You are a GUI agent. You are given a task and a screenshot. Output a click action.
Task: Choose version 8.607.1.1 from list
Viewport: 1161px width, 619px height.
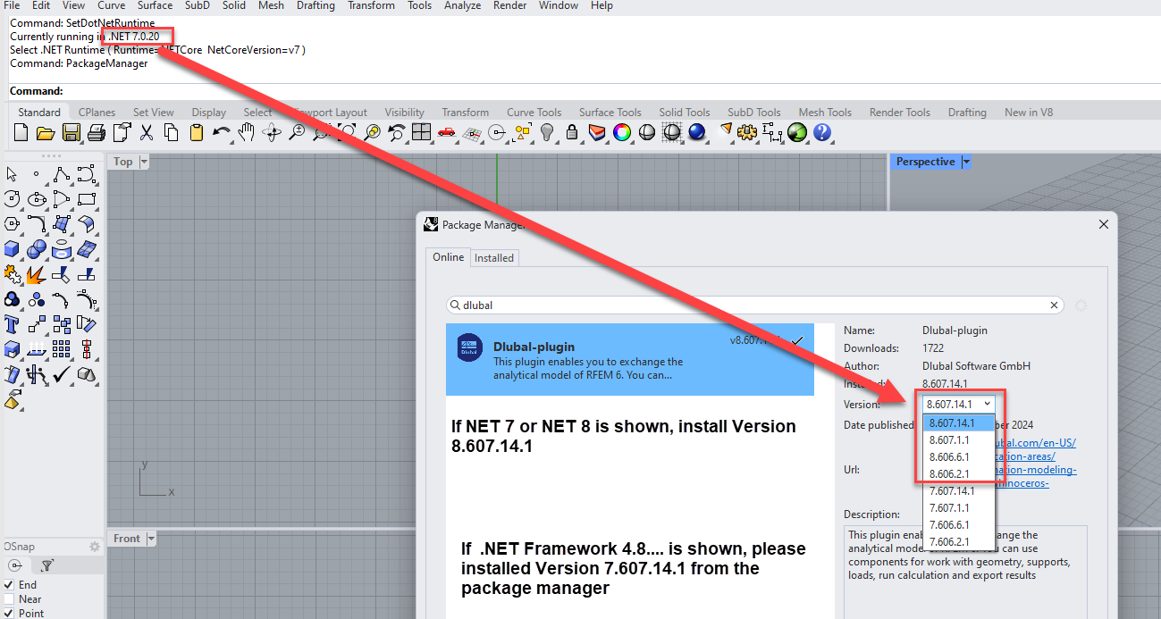958,440
